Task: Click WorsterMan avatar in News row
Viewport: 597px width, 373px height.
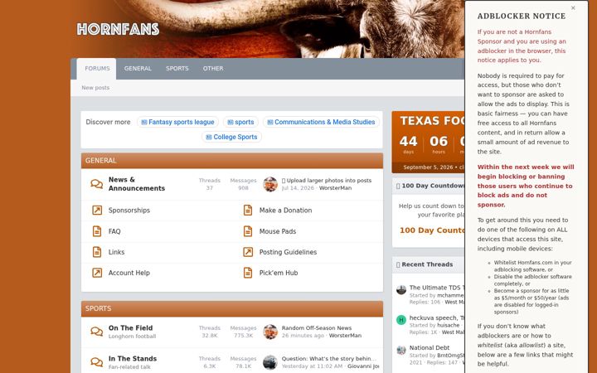Action: pyautogui.click(x=270, y=184)
